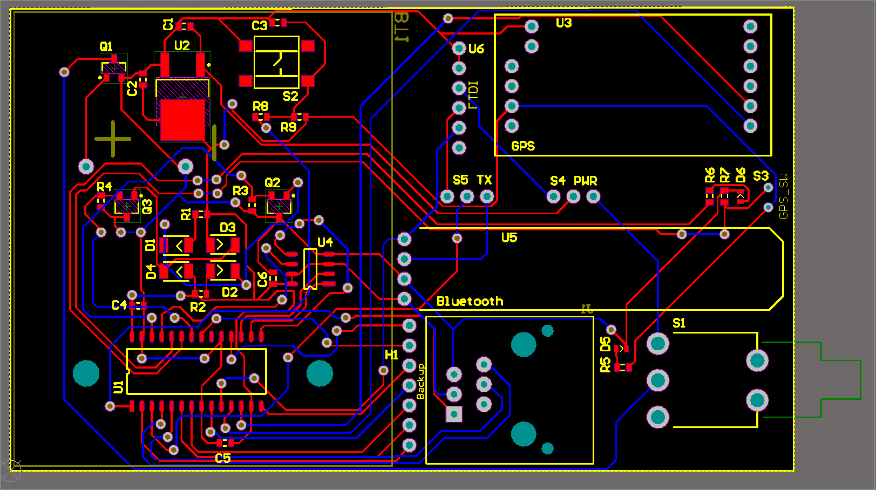The width and height of the screenshot is (876, 490).
Task: Click the large red thermal pad of U2
Action: (182, 119)
